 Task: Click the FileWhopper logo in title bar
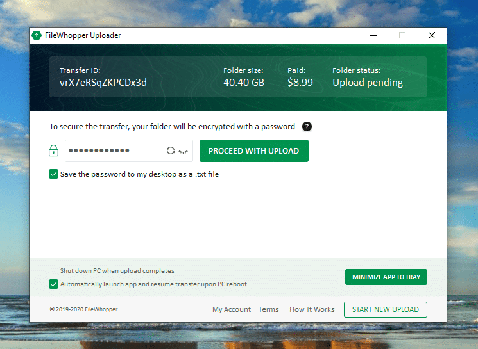click(37, 35)
